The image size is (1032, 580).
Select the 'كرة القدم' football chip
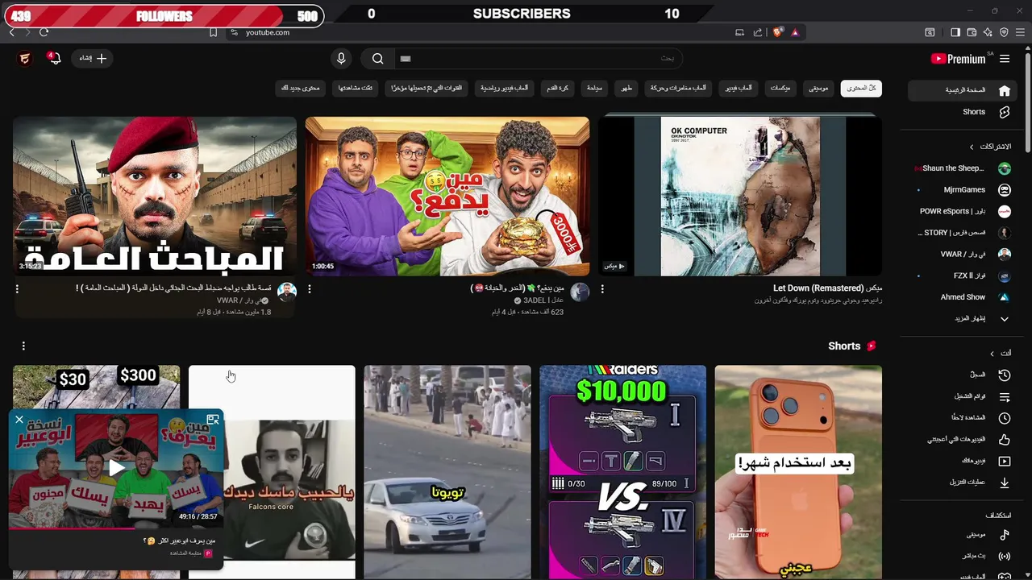coord(560,88)
